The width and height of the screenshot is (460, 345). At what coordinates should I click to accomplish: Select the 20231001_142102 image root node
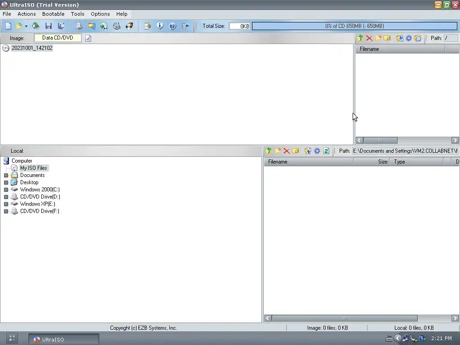coord(32,48)
